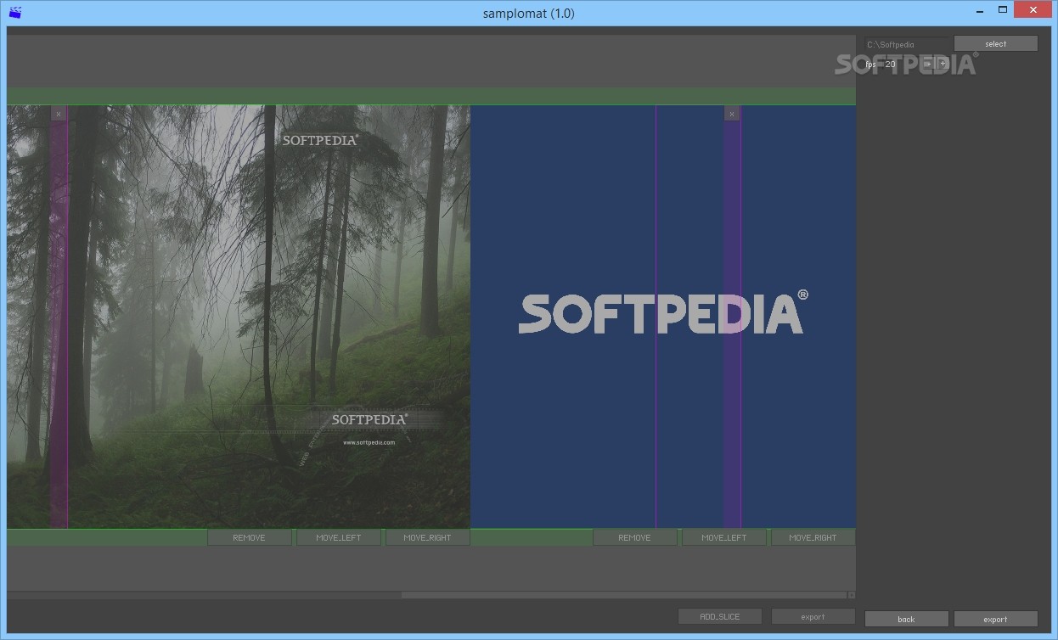
Task: Remove the blue Softpedia clip
Action: coord(635,537)
